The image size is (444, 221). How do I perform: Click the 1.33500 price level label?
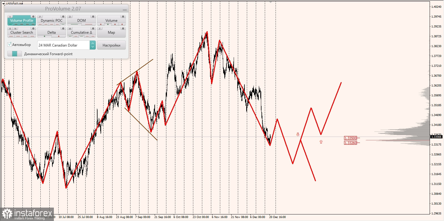(x=350, y=138)
